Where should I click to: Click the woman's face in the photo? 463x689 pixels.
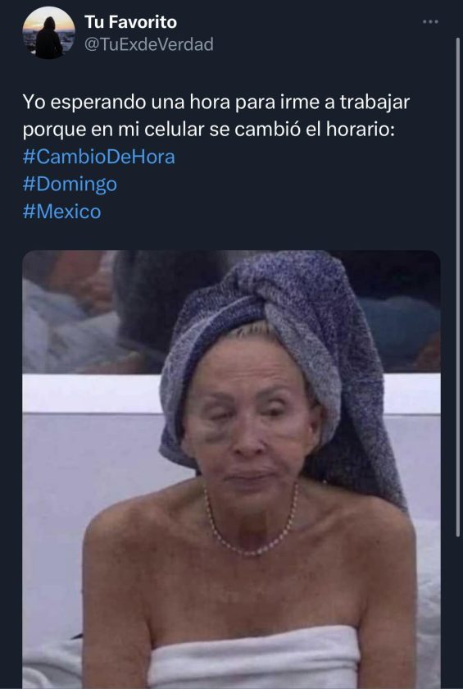[x=250, y=418]
